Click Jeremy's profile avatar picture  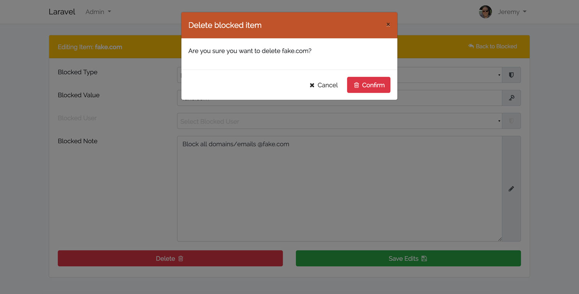485,12
